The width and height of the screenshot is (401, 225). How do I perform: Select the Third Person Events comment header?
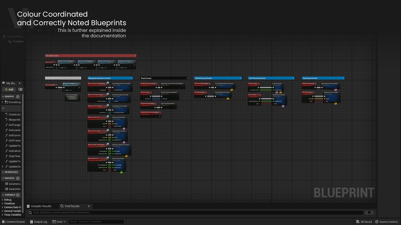click(218, 78)
